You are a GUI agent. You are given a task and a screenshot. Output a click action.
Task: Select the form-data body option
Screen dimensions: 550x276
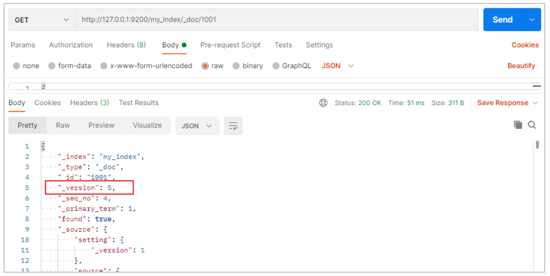[51, 66]
